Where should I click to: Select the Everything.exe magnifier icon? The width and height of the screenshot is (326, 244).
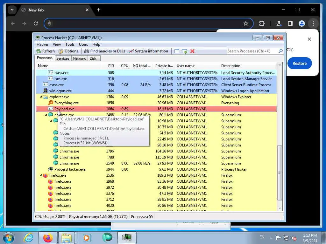[x=51, y=103]
